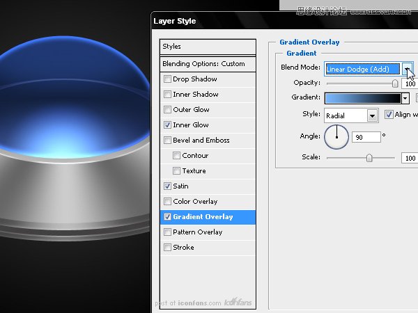Click the Angle dial control

click(x=337, y=136)
